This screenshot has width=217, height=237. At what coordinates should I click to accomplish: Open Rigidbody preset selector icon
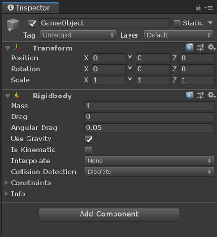pos(200,95)
